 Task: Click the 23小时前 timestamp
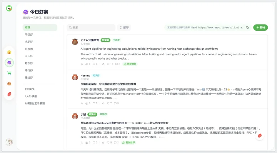(x=85, y=118)
